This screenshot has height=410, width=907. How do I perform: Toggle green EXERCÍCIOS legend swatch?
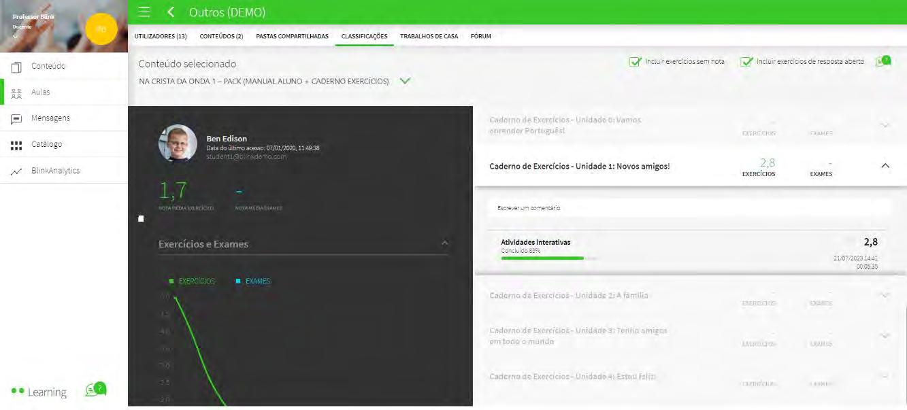point(171,281)
